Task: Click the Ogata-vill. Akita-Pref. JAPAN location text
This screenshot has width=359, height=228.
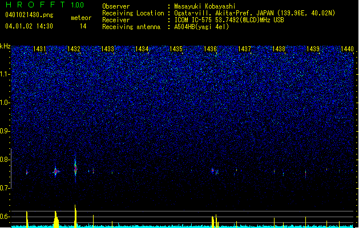Action: pos(255,13)
